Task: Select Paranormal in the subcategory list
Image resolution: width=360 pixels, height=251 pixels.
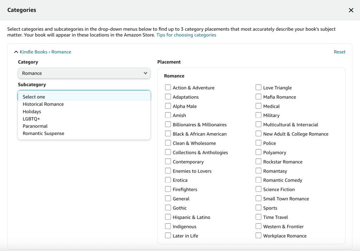Action: tap(35, 126)
